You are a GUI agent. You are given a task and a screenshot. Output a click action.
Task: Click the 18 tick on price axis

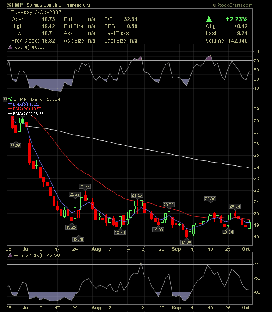257,237
